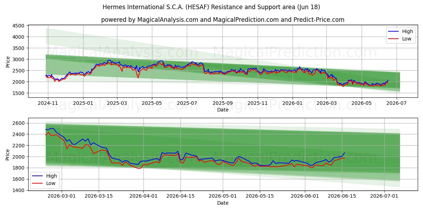Click the lower chart y-axis label 1400
This screenshot has width=423, height=211.
18,191
